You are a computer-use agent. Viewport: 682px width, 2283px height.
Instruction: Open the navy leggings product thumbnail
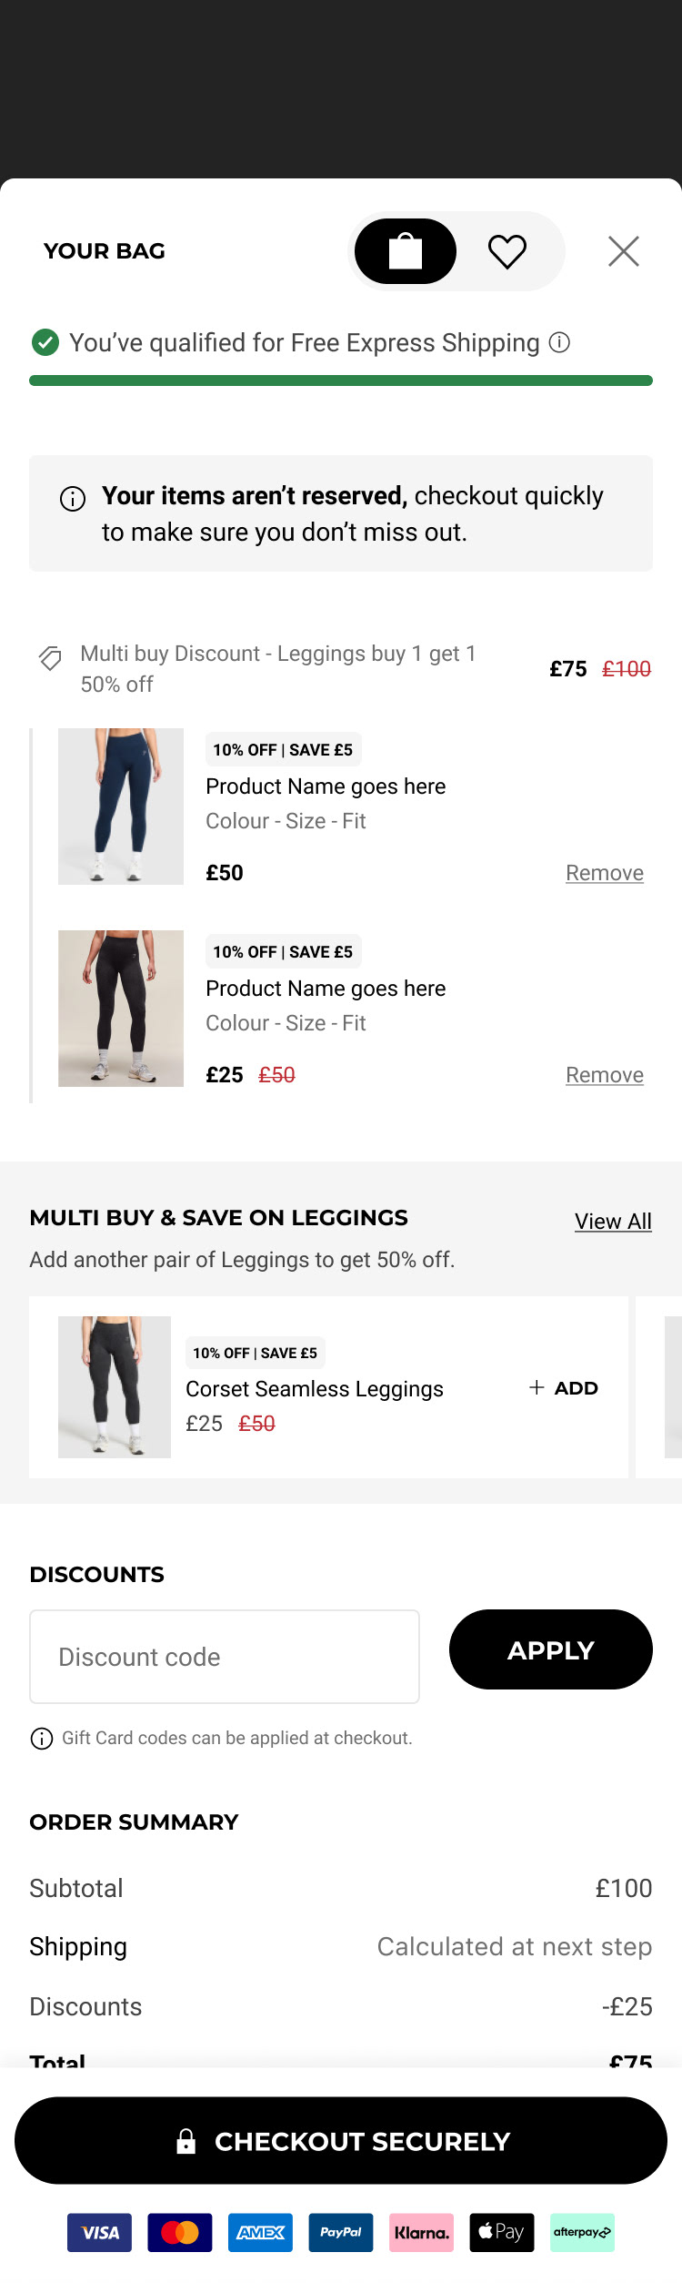pyautogui.click(x=121, y=807)
